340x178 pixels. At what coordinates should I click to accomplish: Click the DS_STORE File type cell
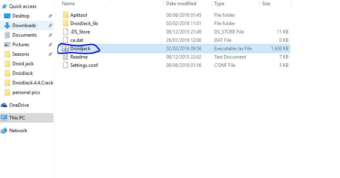tap(229, 32)
